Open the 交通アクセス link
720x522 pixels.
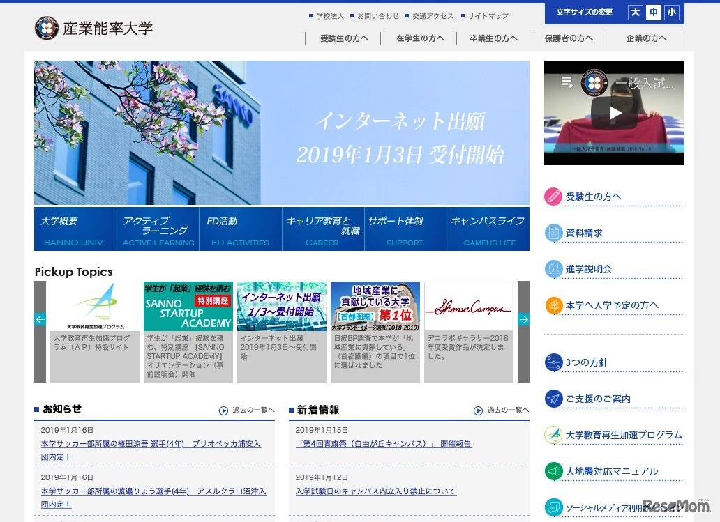[431, 15]
